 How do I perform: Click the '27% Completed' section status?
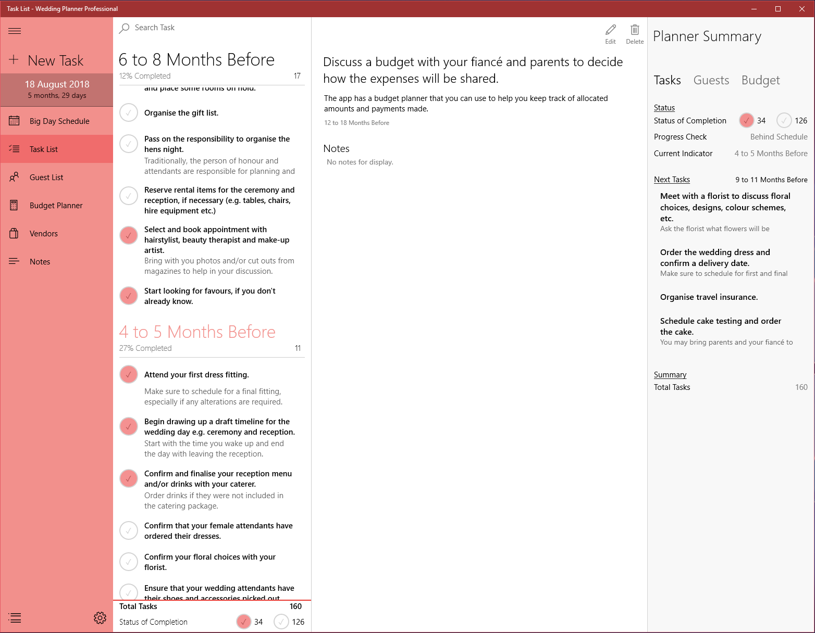(x=145, y=348)
